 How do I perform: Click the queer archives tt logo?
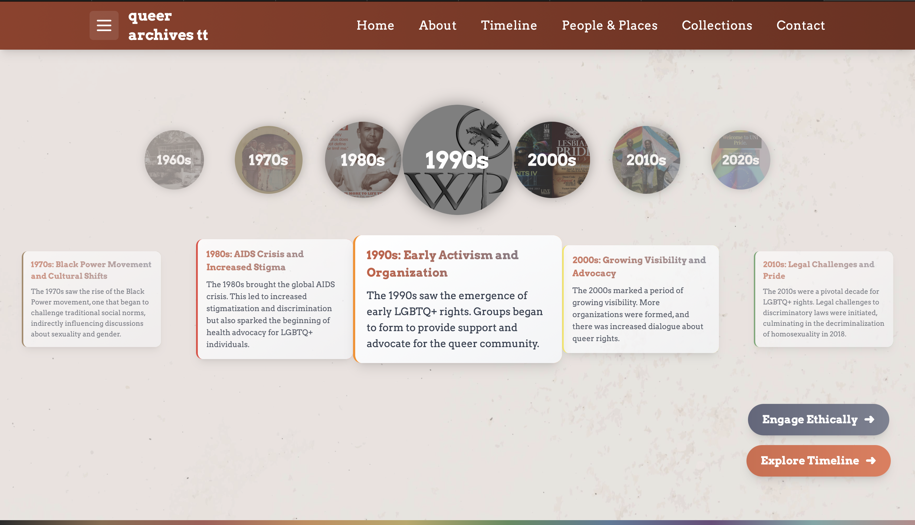[168, 25]
